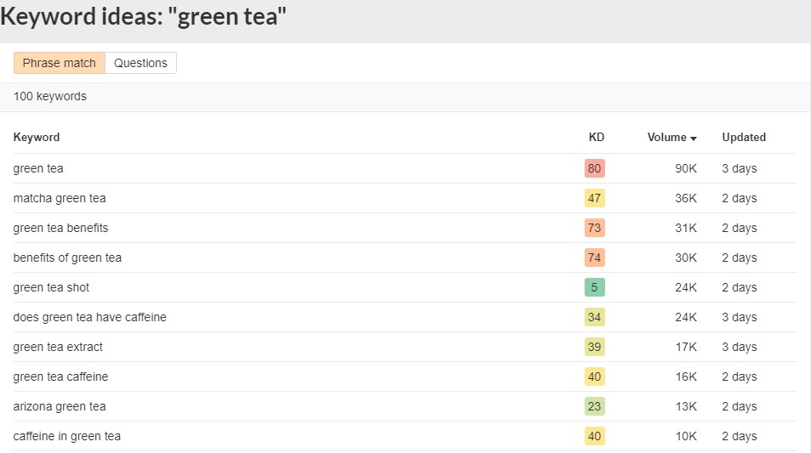Click the Updated column header
The width and height of the screenshot is (811, 453).
pyautogui.click(x=744, y=137)
